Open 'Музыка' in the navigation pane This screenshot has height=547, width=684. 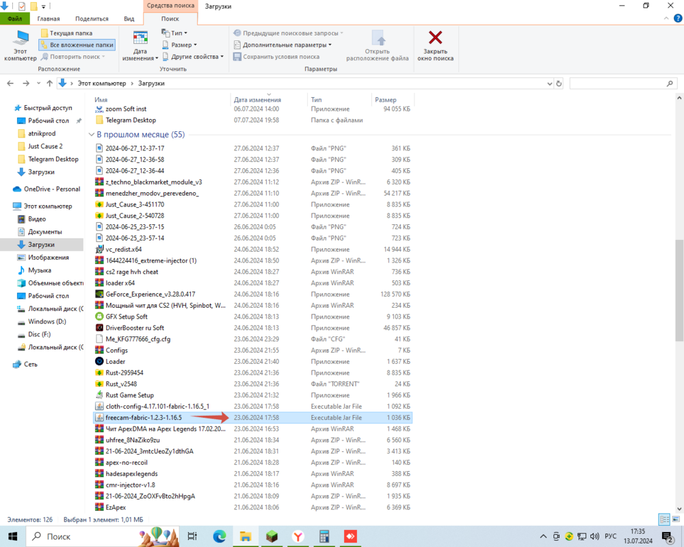(39, 271)
